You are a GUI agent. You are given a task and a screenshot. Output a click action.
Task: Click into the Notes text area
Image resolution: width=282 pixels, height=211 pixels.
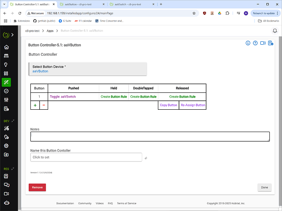click(x=150, y=137)
